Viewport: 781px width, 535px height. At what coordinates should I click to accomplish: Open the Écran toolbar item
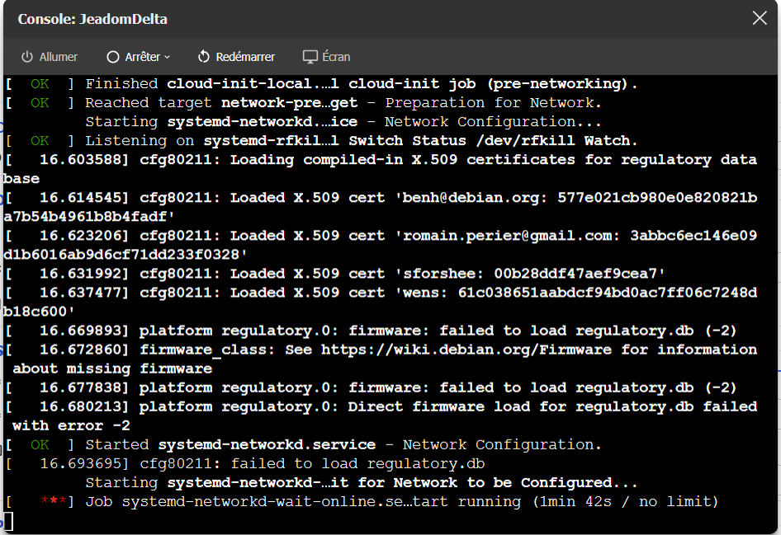coord(336,57)
